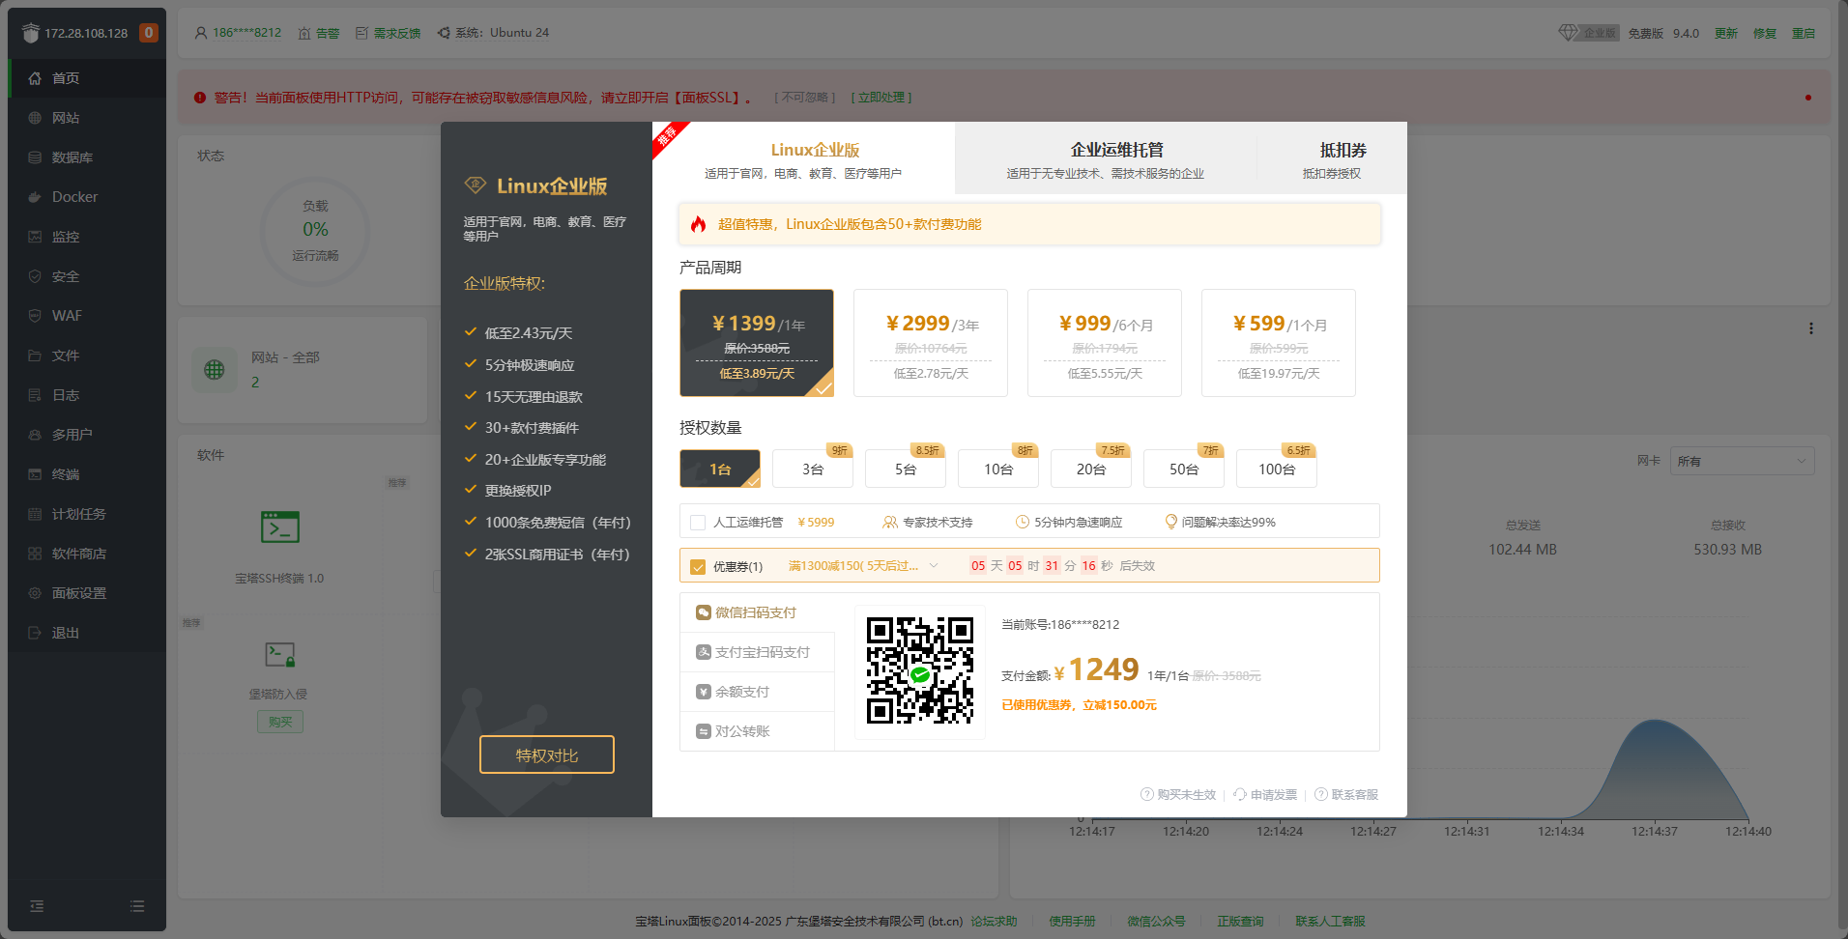Click 购买未生效 help link
Image resolution: width=1848 pixels, height=939 pixels.
point(1178,795)
